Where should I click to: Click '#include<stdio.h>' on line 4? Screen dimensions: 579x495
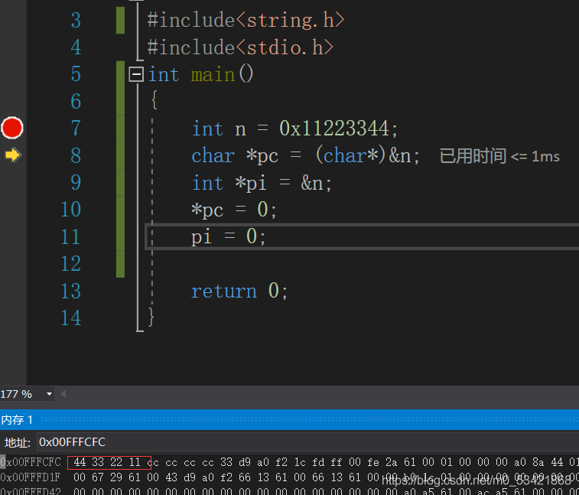point(240,47)
